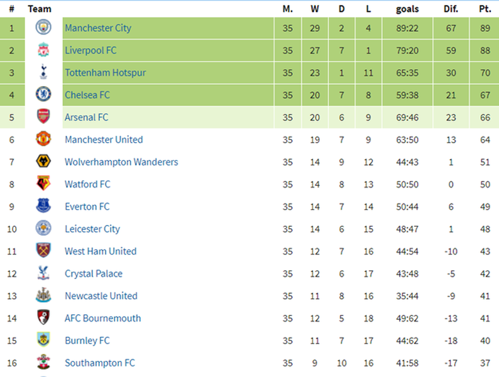Click the Arsenal FC crest icon
Viewport: 499px width, 377px height.
pyautogui.click(x=43, y=117)
